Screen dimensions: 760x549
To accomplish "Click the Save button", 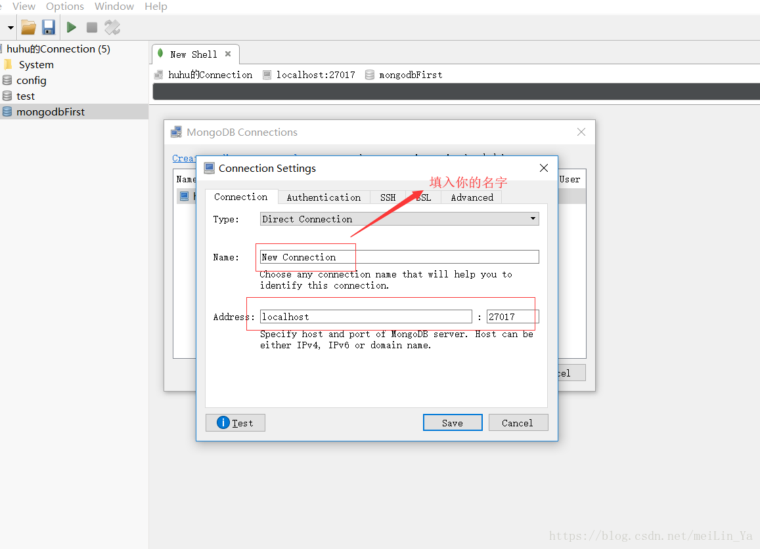I will 453,422.
